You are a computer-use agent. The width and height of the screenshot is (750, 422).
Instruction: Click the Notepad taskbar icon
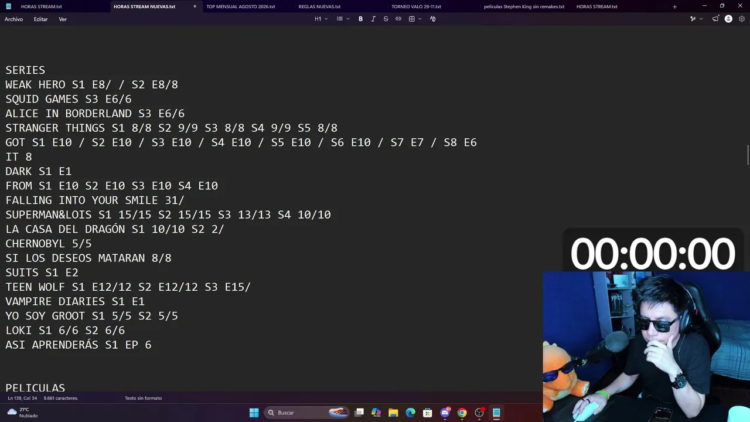coord(496,413)
